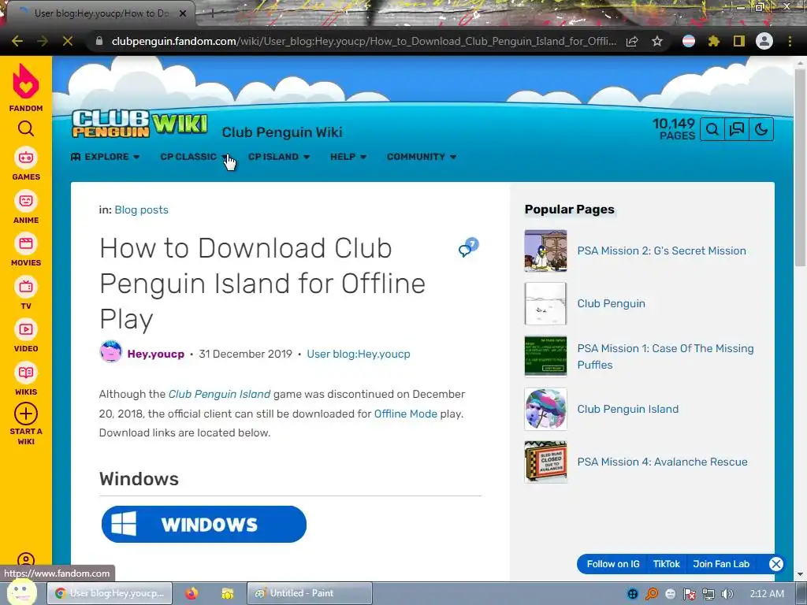807x605 pixels.
Task: Expand the CP Island dropdown
Action: click(279, 157)
